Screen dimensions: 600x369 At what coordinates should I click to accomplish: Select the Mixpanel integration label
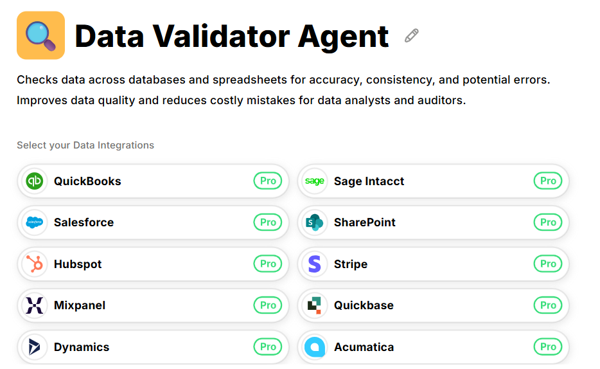80,305
